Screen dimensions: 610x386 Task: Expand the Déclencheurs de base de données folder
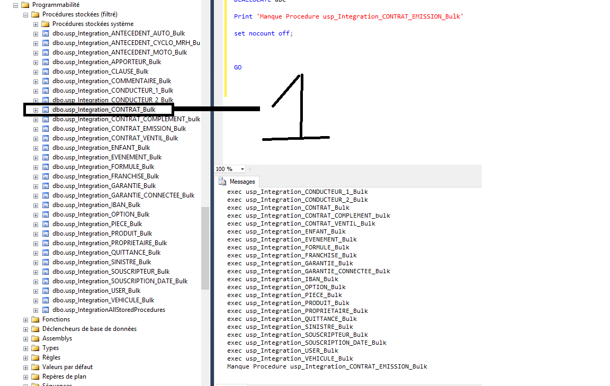(x=25, y=329)
